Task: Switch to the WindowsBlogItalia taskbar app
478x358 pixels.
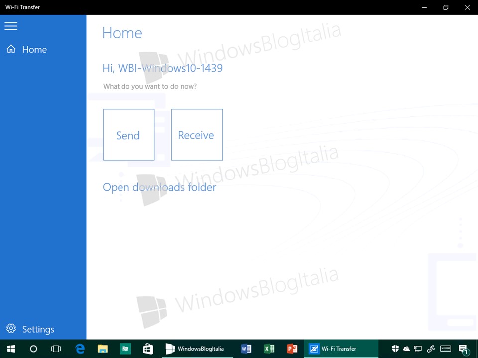Action: coord(197,349)
